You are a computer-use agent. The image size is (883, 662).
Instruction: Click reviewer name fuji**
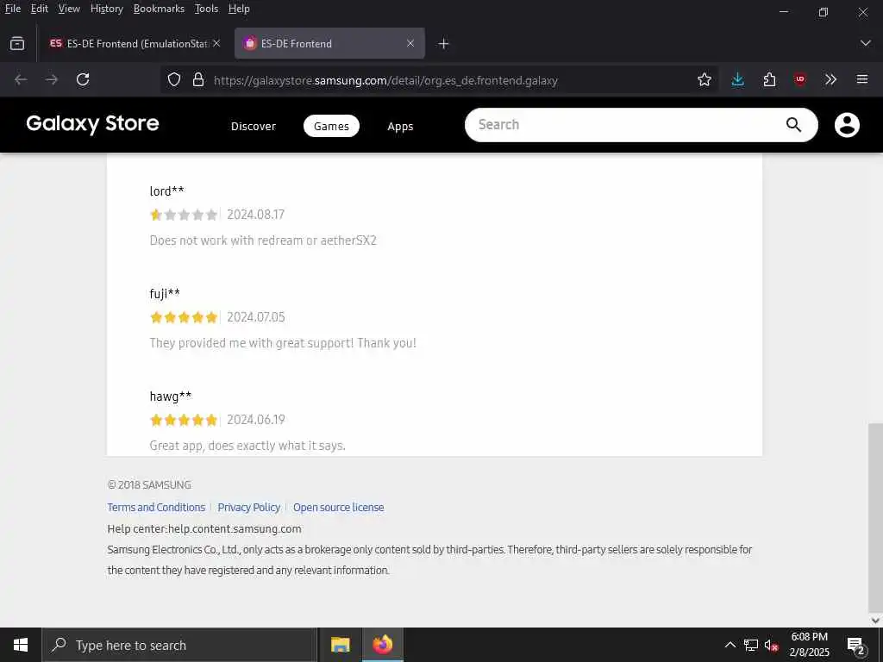tap(165, 293)
